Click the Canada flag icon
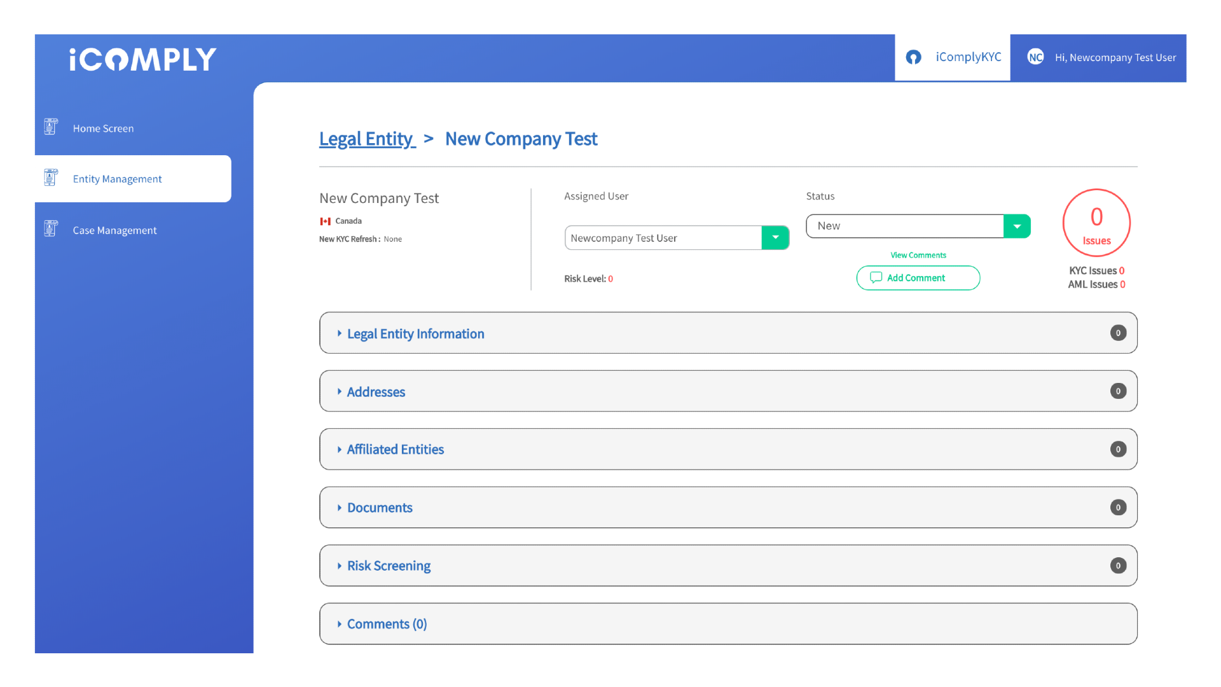Screen dimensions: 1221x687 pyautogui.click(x=326, y=221)
